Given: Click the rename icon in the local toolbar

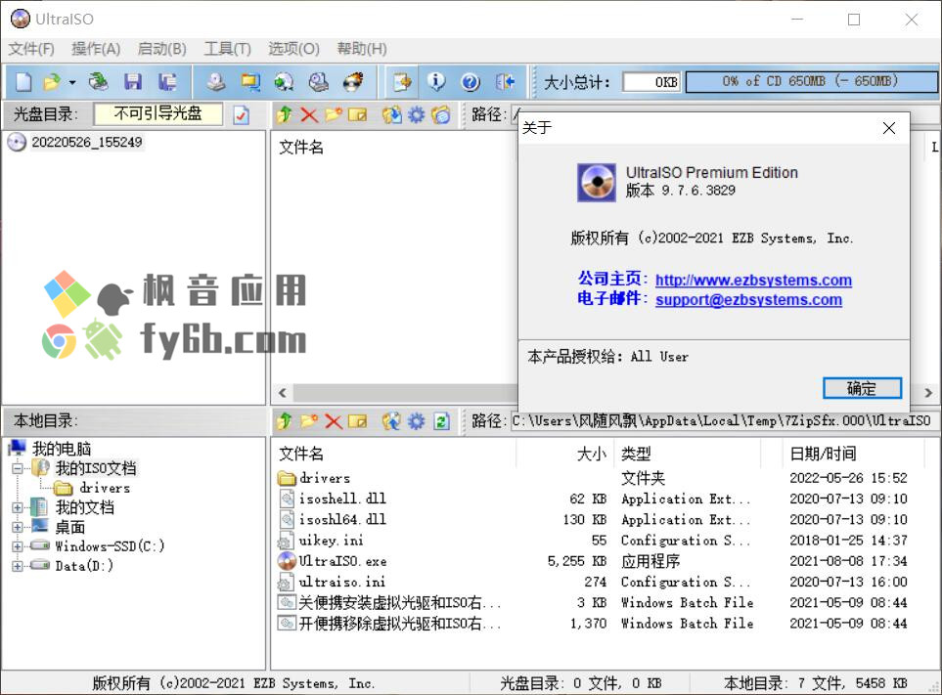Looking at the screenshot, I should [357, 421].
